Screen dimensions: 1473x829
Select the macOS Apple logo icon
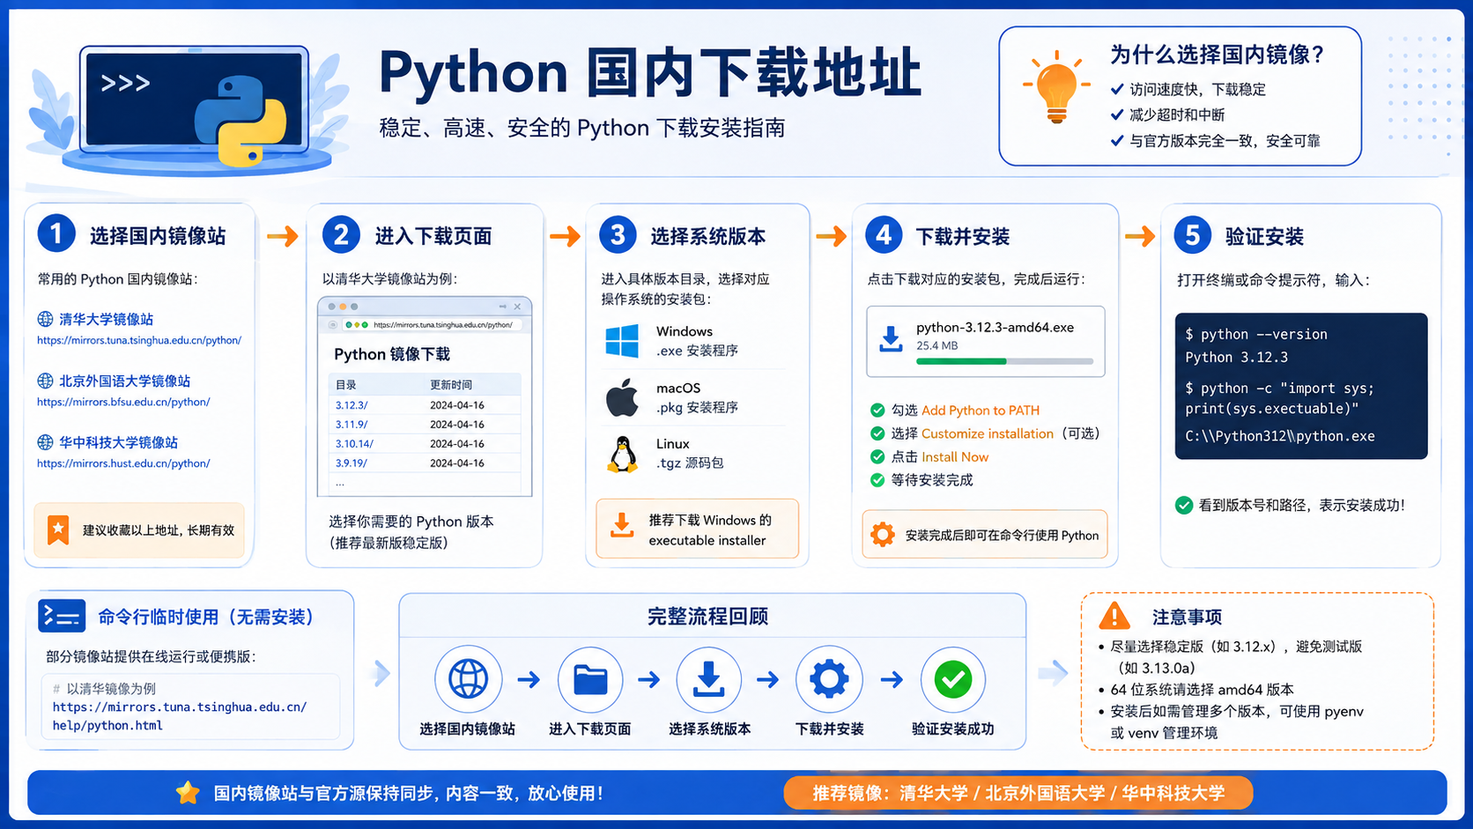click(x=622, y=397)
